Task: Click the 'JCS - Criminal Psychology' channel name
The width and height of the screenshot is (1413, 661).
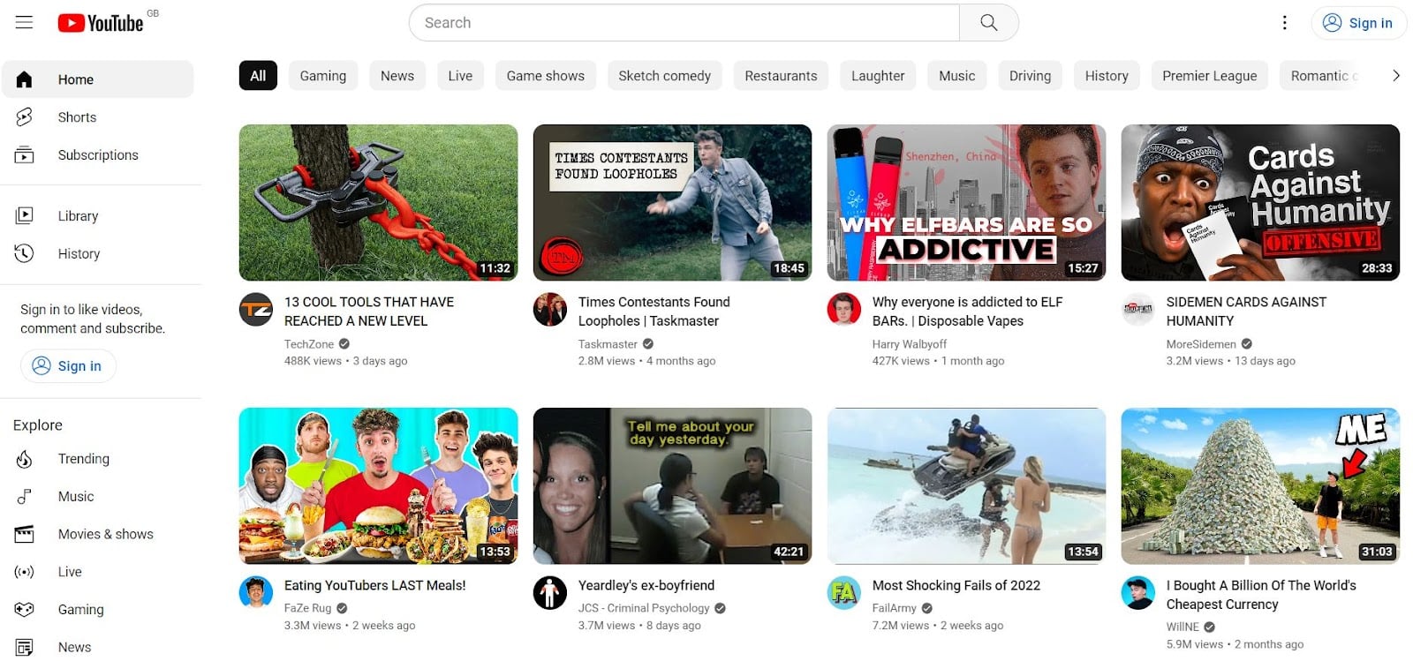Action: click(x=644, y=608)
